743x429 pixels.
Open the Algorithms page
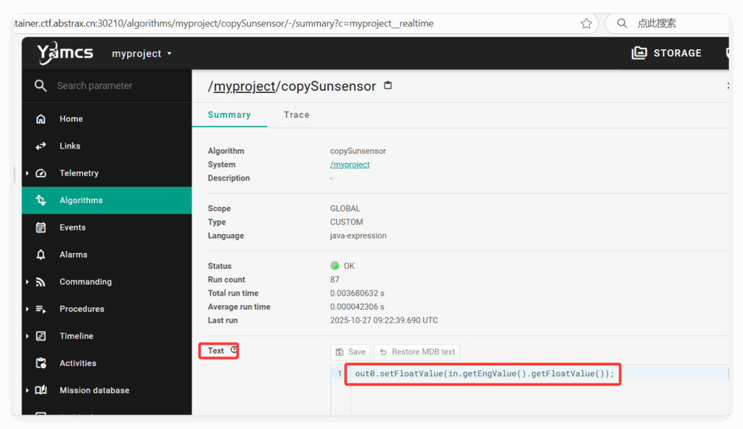click(81, 200)
